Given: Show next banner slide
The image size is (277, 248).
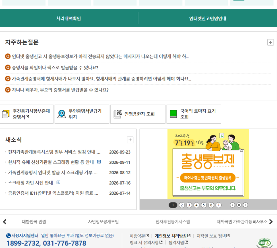Looking at the screenshot, I should click(245, 205).
